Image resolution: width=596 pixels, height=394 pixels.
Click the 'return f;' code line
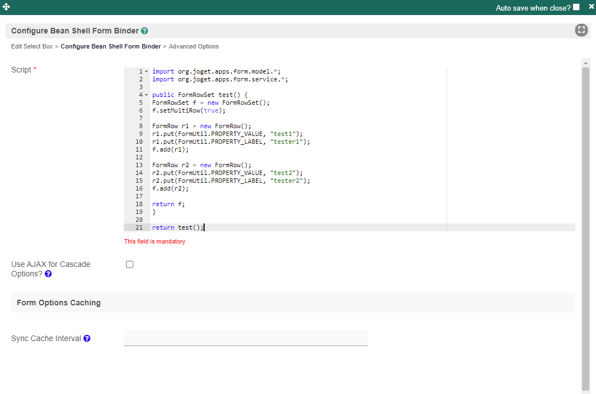(x=168, y=204)
